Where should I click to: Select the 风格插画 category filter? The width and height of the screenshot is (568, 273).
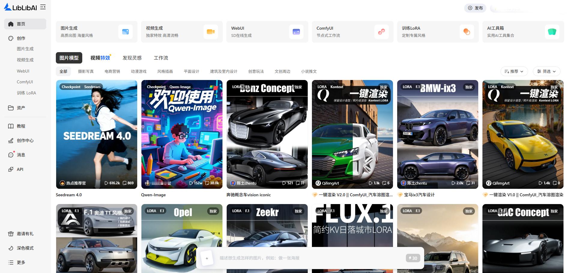point(165,71)
